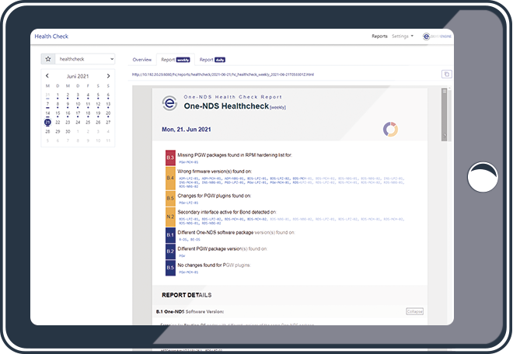Screen dimensions: 513x354
Task: Click 'Changes for PGW plugins found on' text
Action: point(214,196)
